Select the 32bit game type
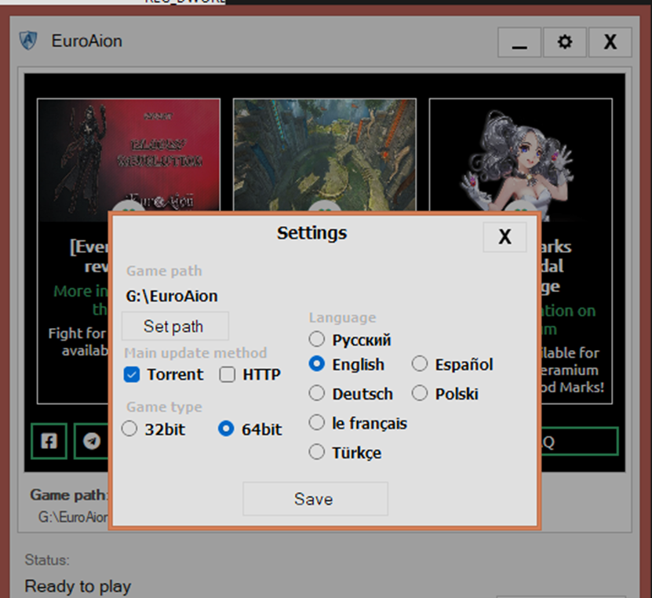 point(130,429)
